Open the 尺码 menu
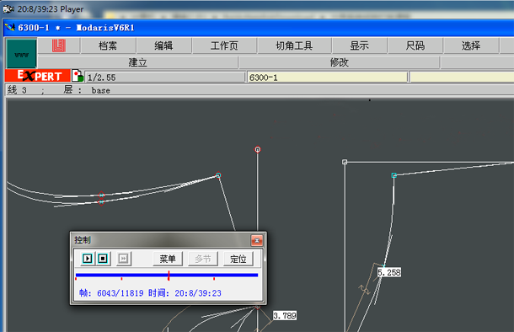The height and width of the screenshot is (332, 514). (x=415, y=46)
